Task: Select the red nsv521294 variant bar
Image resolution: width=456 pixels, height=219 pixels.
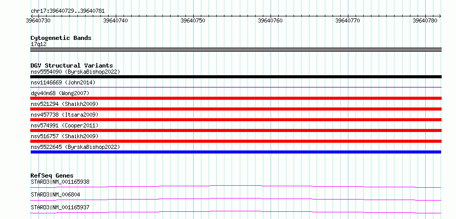Action: point(236,109)
